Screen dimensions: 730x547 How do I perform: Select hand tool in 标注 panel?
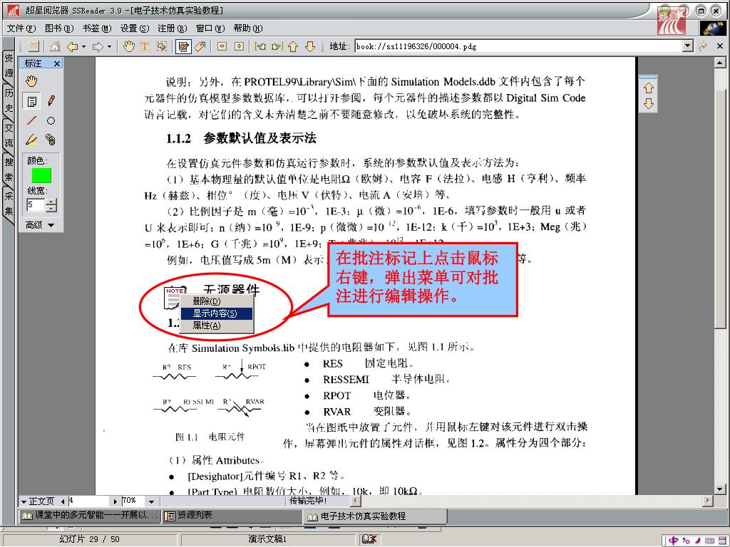point(31,81)
